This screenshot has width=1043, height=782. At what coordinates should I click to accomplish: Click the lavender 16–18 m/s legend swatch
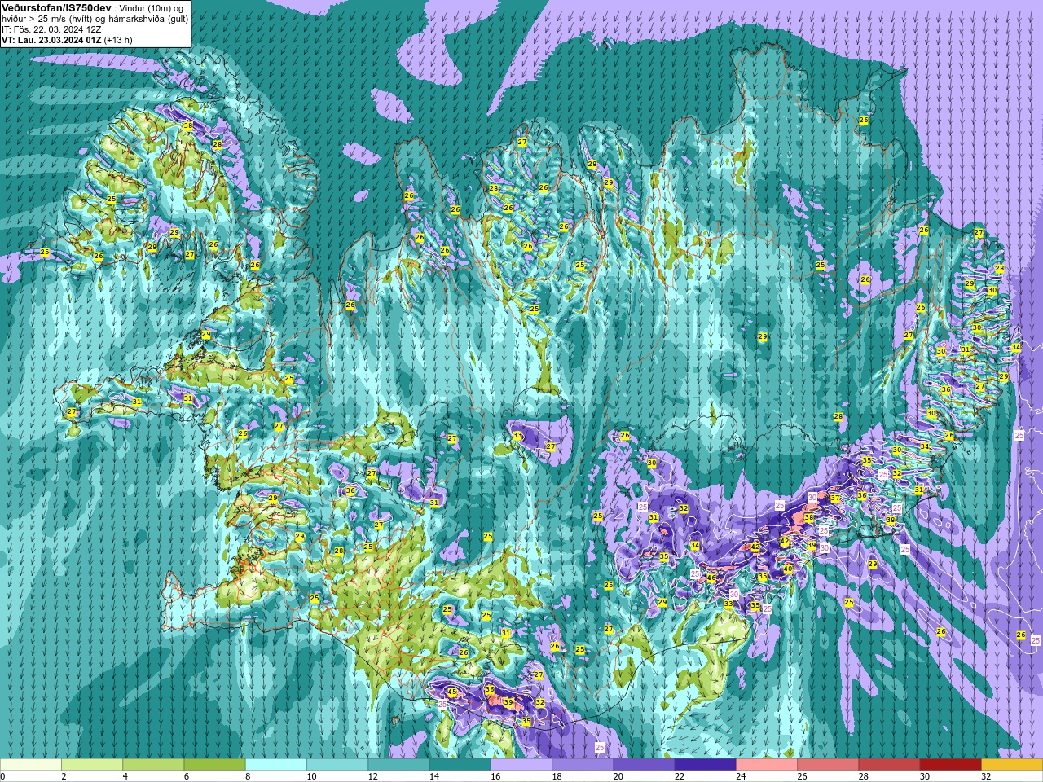pos(521,765)
